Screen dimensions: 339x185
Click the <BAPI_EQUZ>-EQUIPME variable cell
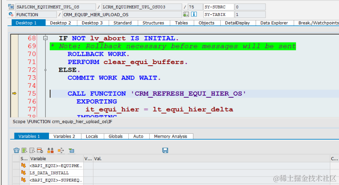tap(56, 165)
